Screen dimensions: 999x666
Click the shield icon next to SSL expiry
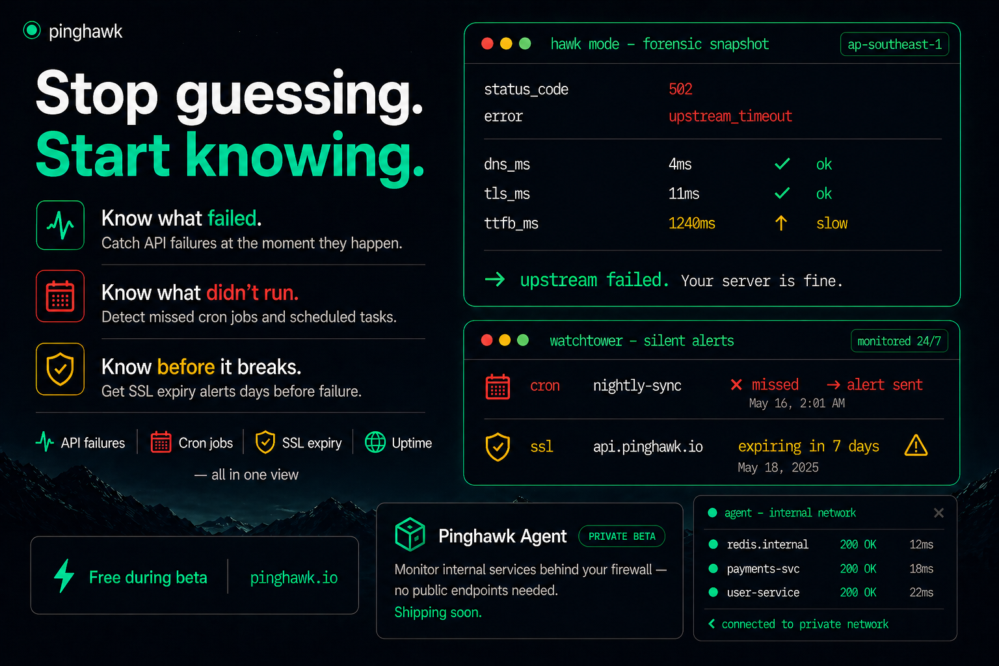tap(265, 442)
